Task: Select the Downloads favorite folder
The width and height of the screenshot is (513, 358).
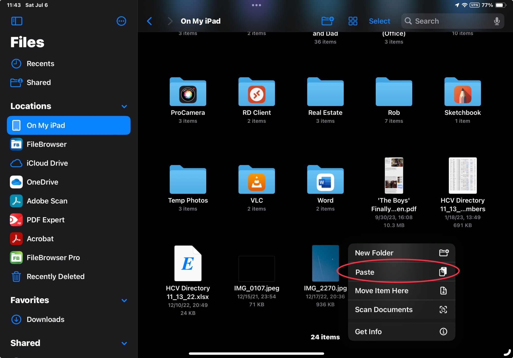Action: pyautogui.click(x=45, y=319)
